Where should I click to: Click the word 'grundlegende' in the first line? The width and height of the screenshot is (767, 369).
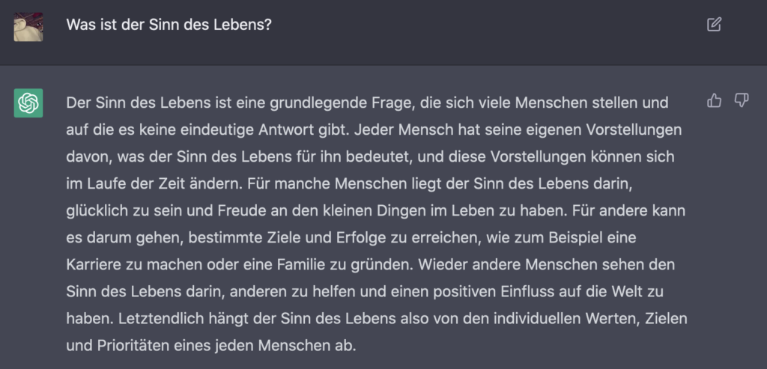[304, 103]
